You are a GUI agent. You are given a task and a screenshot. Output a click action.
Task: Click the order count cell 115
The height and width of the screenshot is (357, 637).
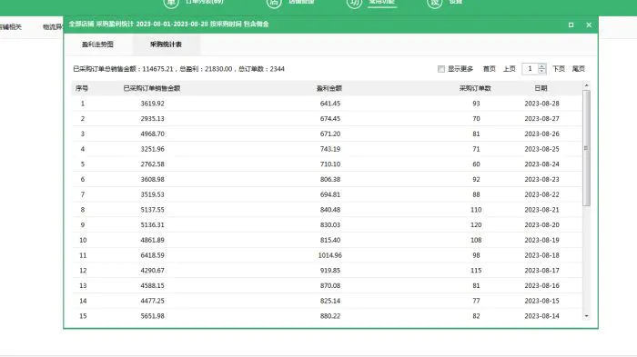tap(476, 270)
